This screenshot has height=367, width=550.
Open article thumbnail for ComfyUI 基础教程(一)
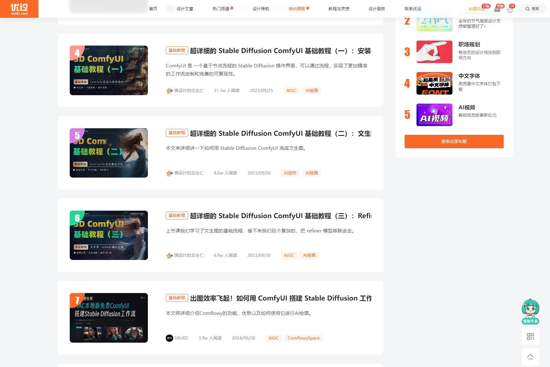(109, 70)
